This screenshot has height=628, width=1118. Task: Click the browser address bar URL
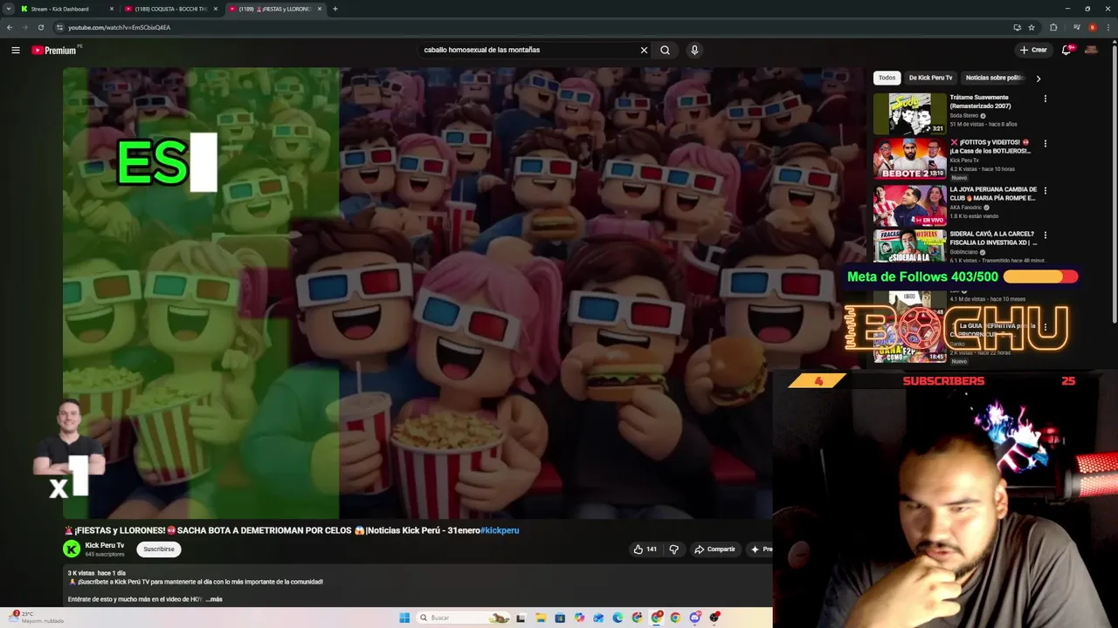point(119,27)
